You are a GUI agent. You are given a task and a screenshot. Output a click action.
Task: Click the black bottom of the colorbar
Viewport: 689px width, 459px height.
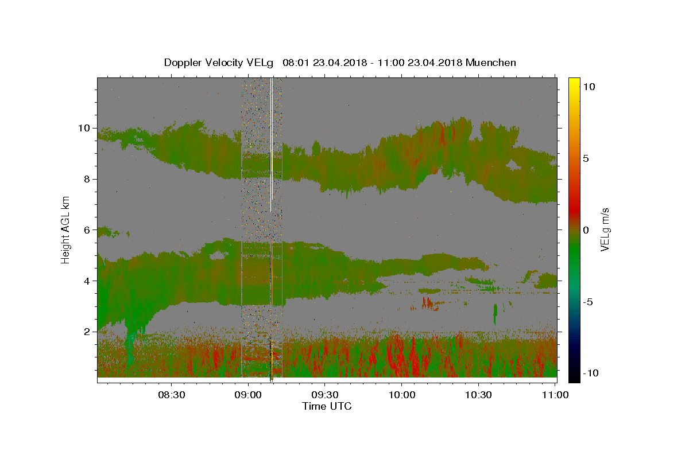click(x=574, y=378)
